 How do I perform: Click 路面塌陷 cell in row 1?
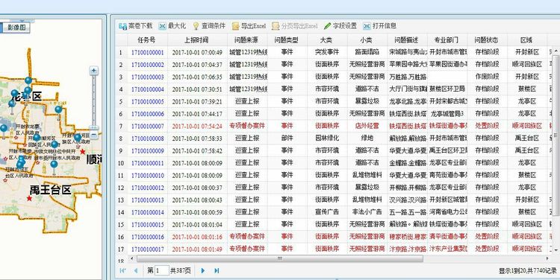[367, 52]
